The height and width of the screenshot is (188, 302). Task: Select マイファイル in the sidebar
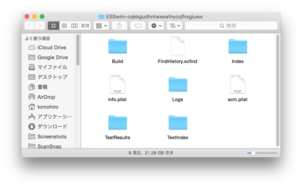click(x=48, y=67)
